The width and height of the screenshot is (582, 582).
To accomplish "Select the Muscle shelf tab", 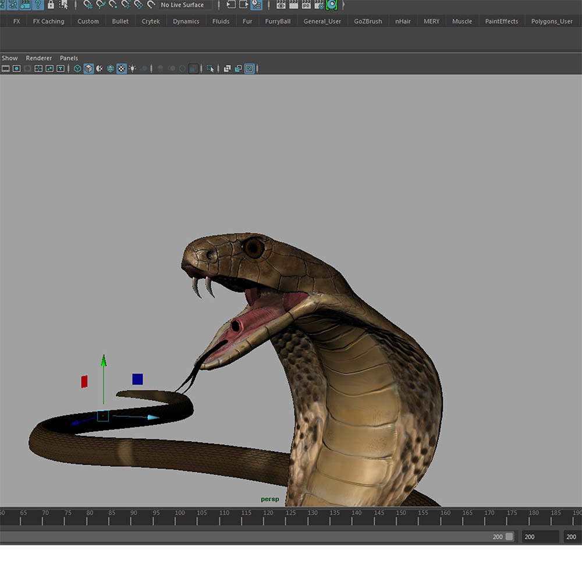I will coord(462,21).
